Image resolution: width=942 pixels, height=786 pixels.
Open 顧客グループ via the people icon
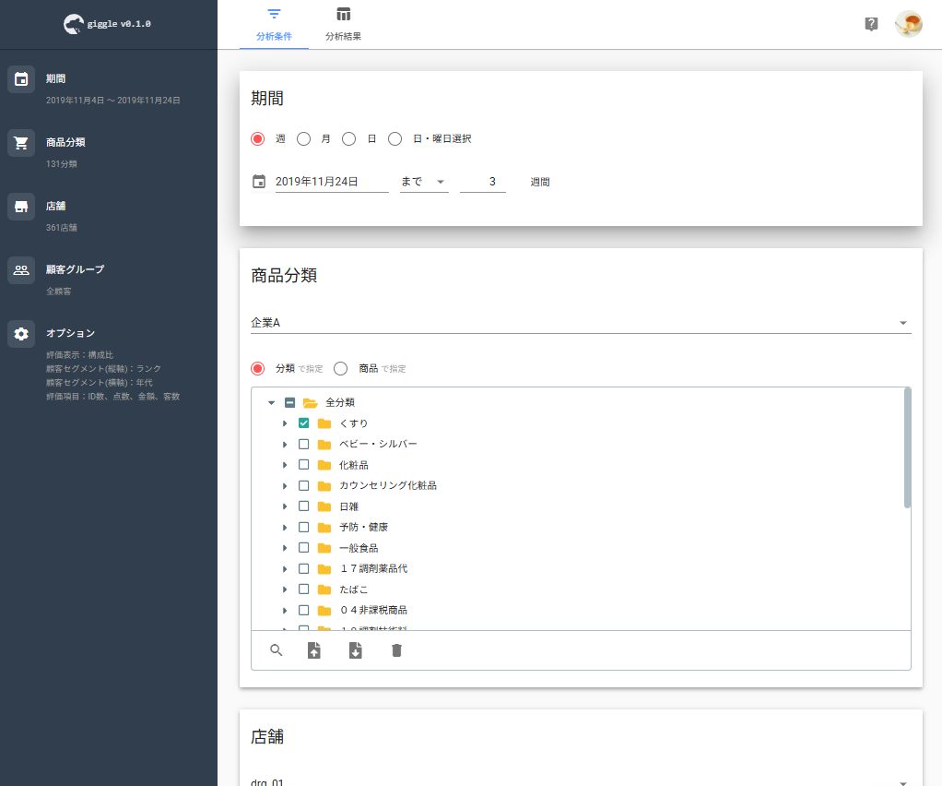[21, 270]
